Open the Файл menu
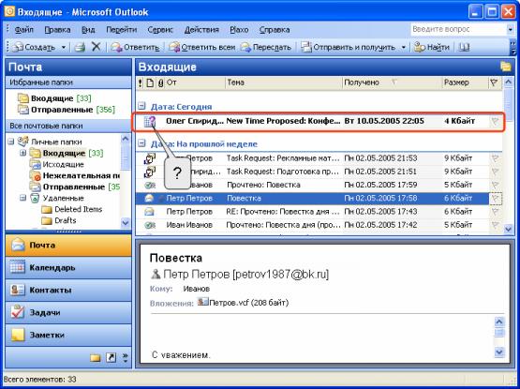 (x=23, y=30)
